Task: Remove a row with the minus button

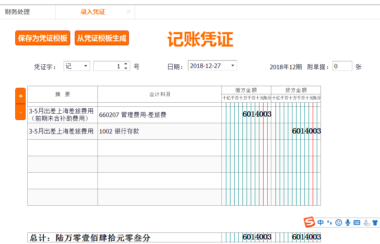Action: [21, 112]
